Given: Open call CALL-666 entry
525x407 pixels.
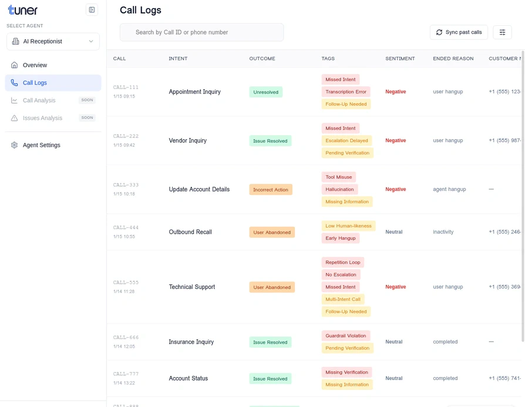Looking at the screenshot, I should coord(126,337).
